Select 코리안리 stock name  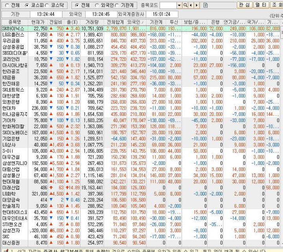(x=11, y=59)
